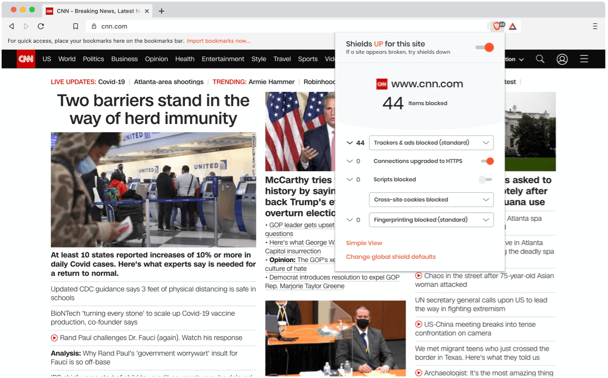Screen dimensions: 608x378
Task: Open the Travel section
Action: click(282, 59)
